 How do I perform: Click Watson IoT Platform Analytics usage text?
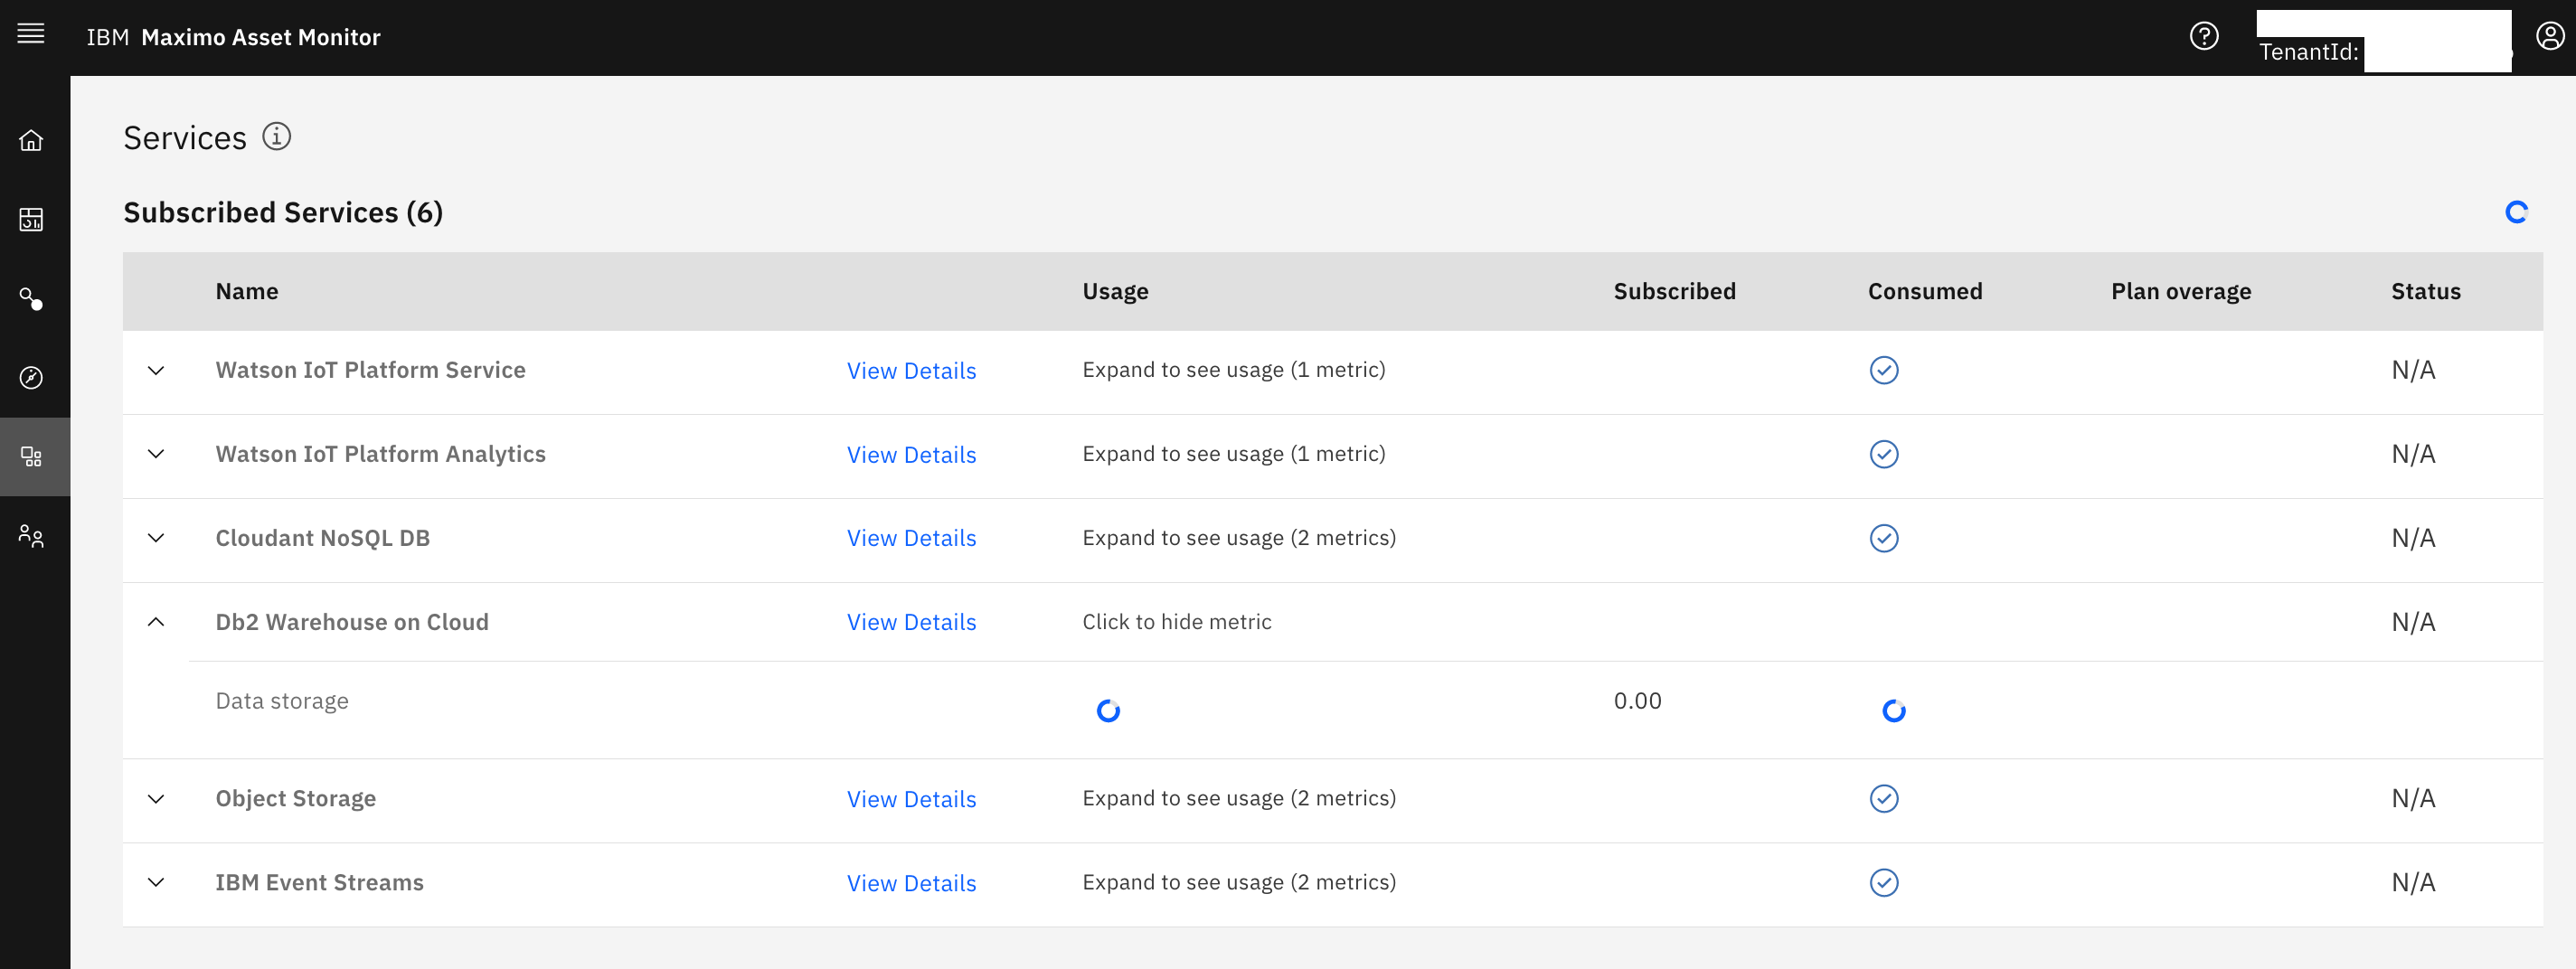1233,454
